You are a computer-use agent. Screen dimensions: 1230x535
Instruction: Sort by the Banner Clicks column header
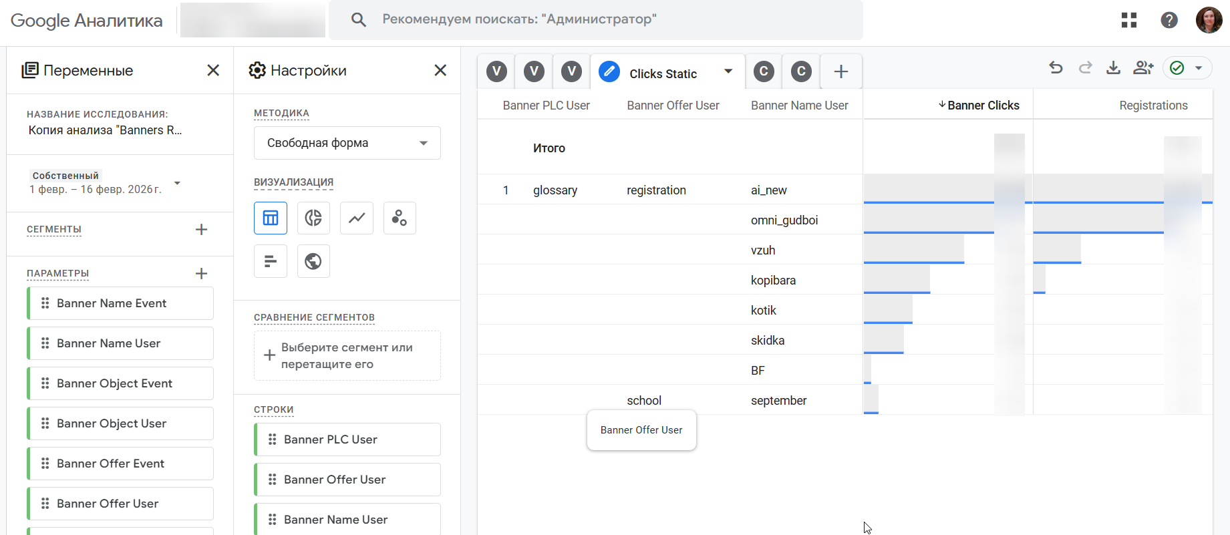pyautogui.click(x=983, y=106)
